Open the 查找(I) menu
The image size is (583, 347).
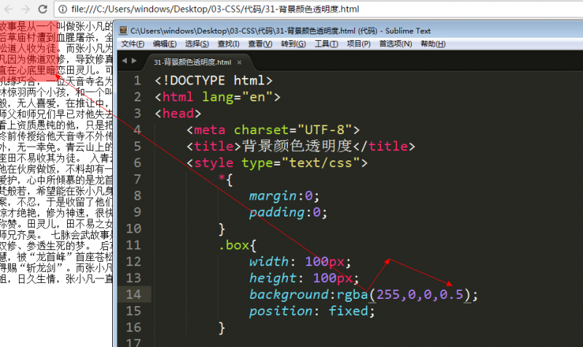[x=228, y=44]
